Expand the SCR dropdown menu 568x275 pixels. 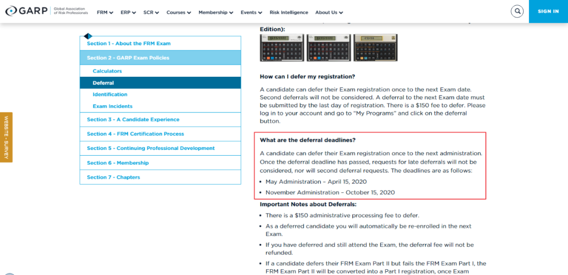pos(151,12)
